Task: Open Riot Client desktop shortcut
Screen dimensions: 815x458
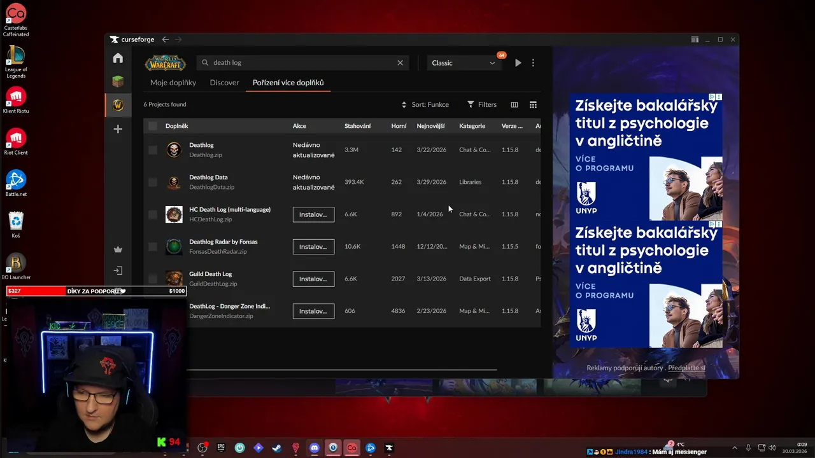Action: [x=16, y=142]
